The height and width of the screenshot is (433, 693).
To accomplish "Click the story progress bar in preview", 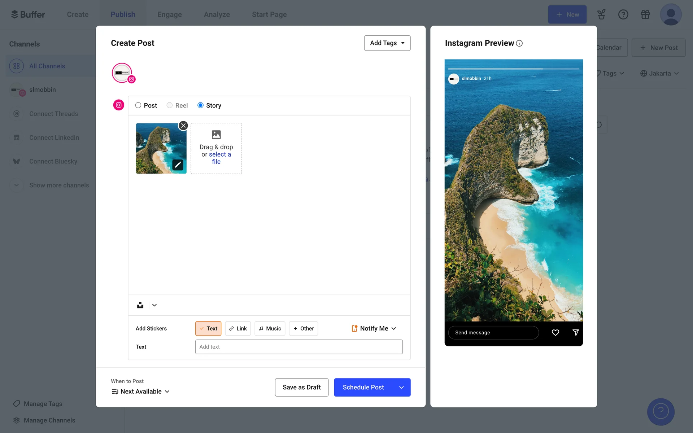I will 513,69.
